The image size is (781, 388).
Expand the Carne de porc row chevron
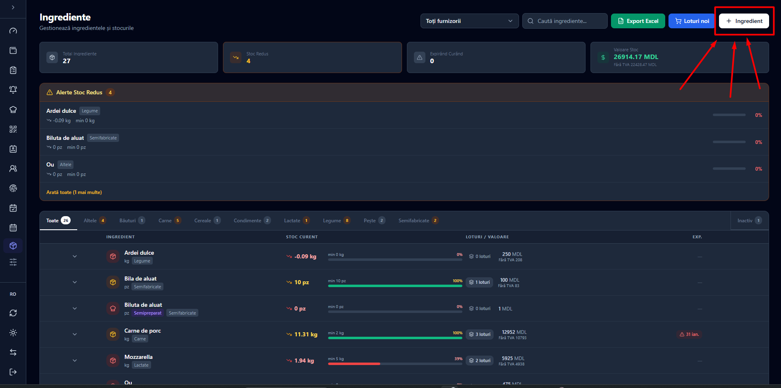(x=75, y=334)
